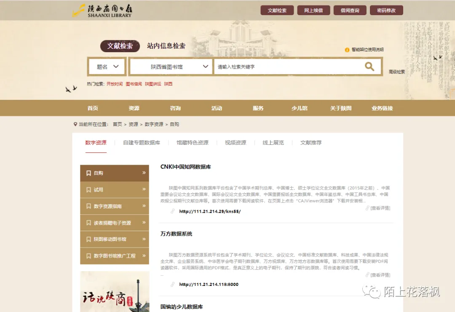The width and height of the screenshot is (455, 312).
Task: Click the double-arrow on 陕图移动图书馆 row
Action: [144, 239]
